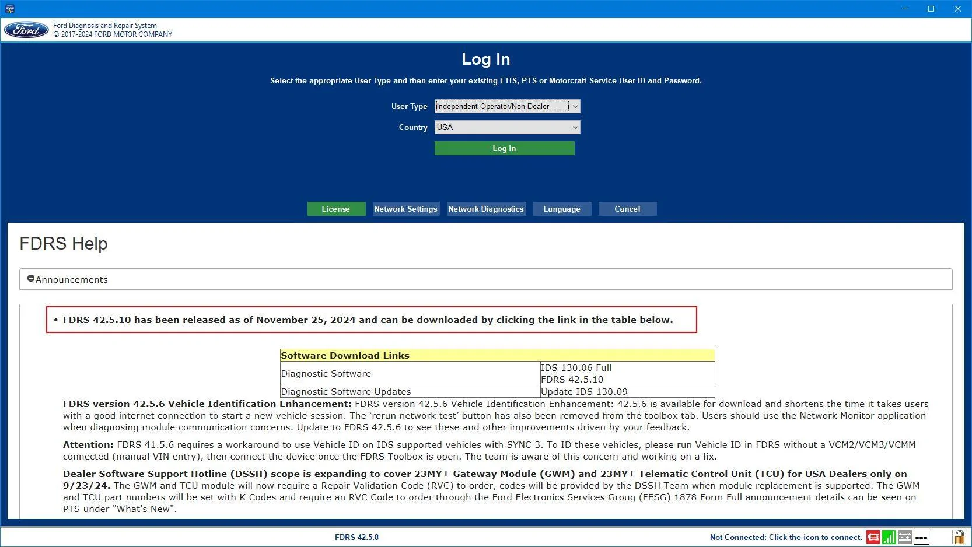Open Network Settings
The image size is (972, 547).
click(405, 209)
